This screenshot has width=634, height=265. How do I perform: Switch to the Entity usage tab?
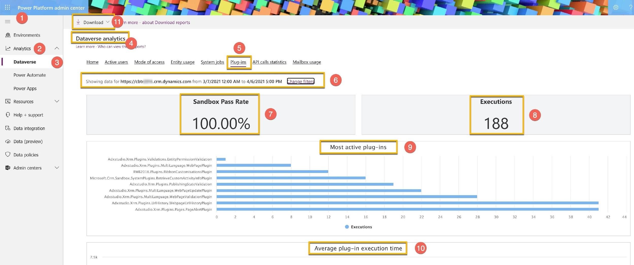(x=183, y=62)
